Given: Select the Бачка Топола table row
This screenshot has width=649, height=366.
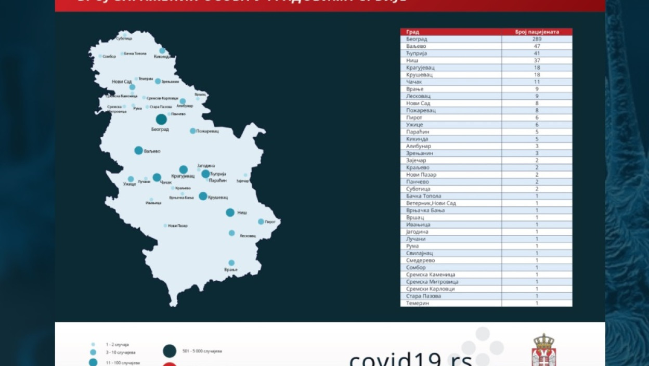Looking at the screenshot, I should 486,196.
